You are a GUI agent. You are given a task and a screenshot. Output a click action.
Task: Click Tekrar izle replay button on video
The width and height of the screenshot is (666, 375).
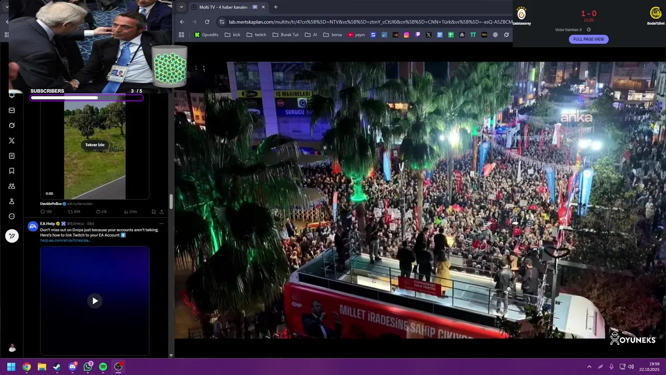click(x=95, y=145)
